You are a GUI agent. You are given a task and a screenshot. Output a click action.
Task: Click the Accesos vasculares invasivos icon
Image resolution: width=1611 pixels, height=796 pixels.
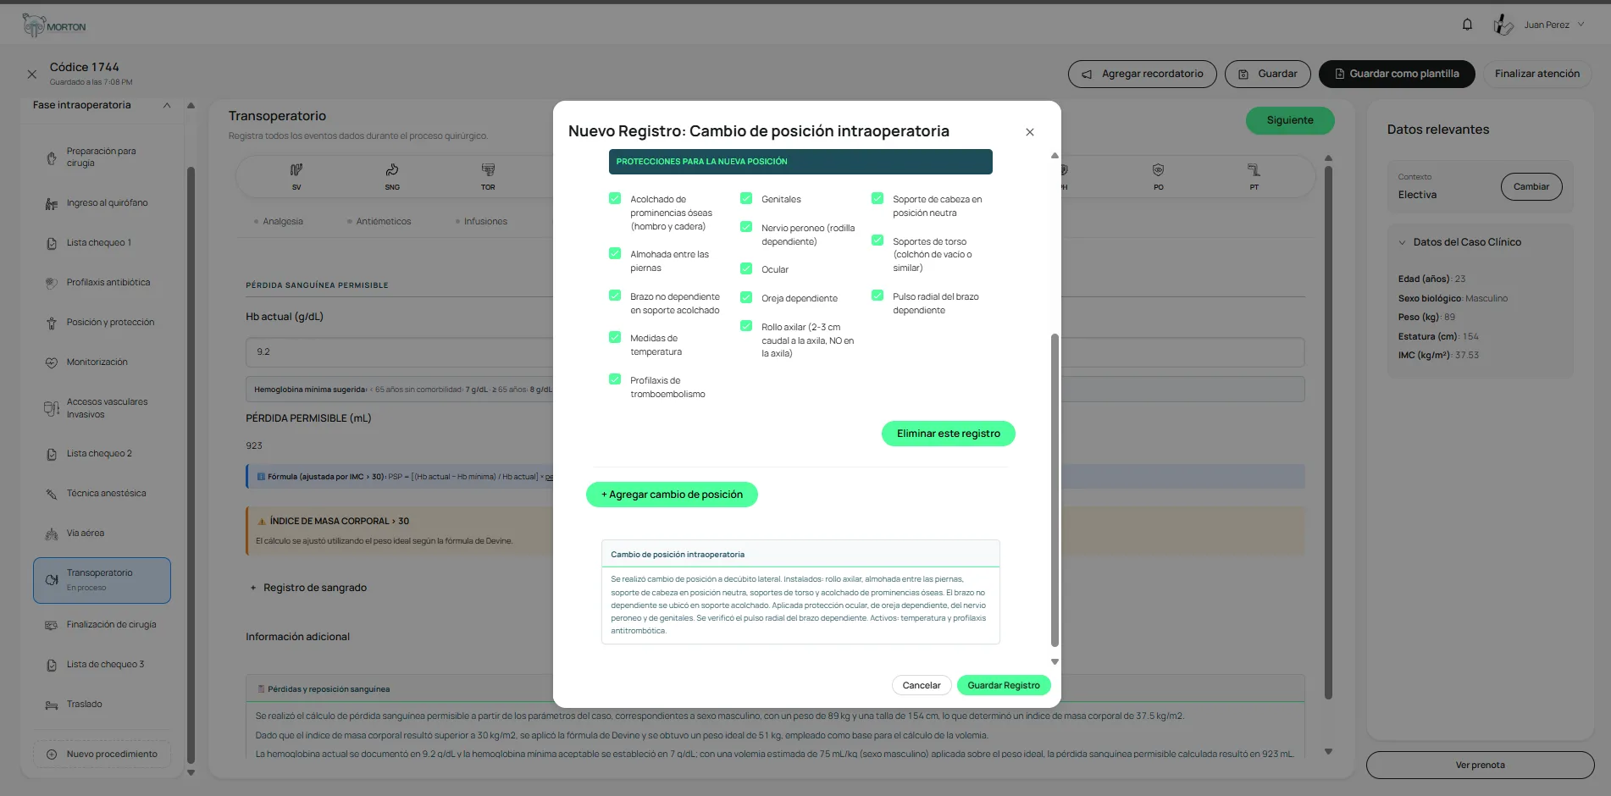pos(52,408)
